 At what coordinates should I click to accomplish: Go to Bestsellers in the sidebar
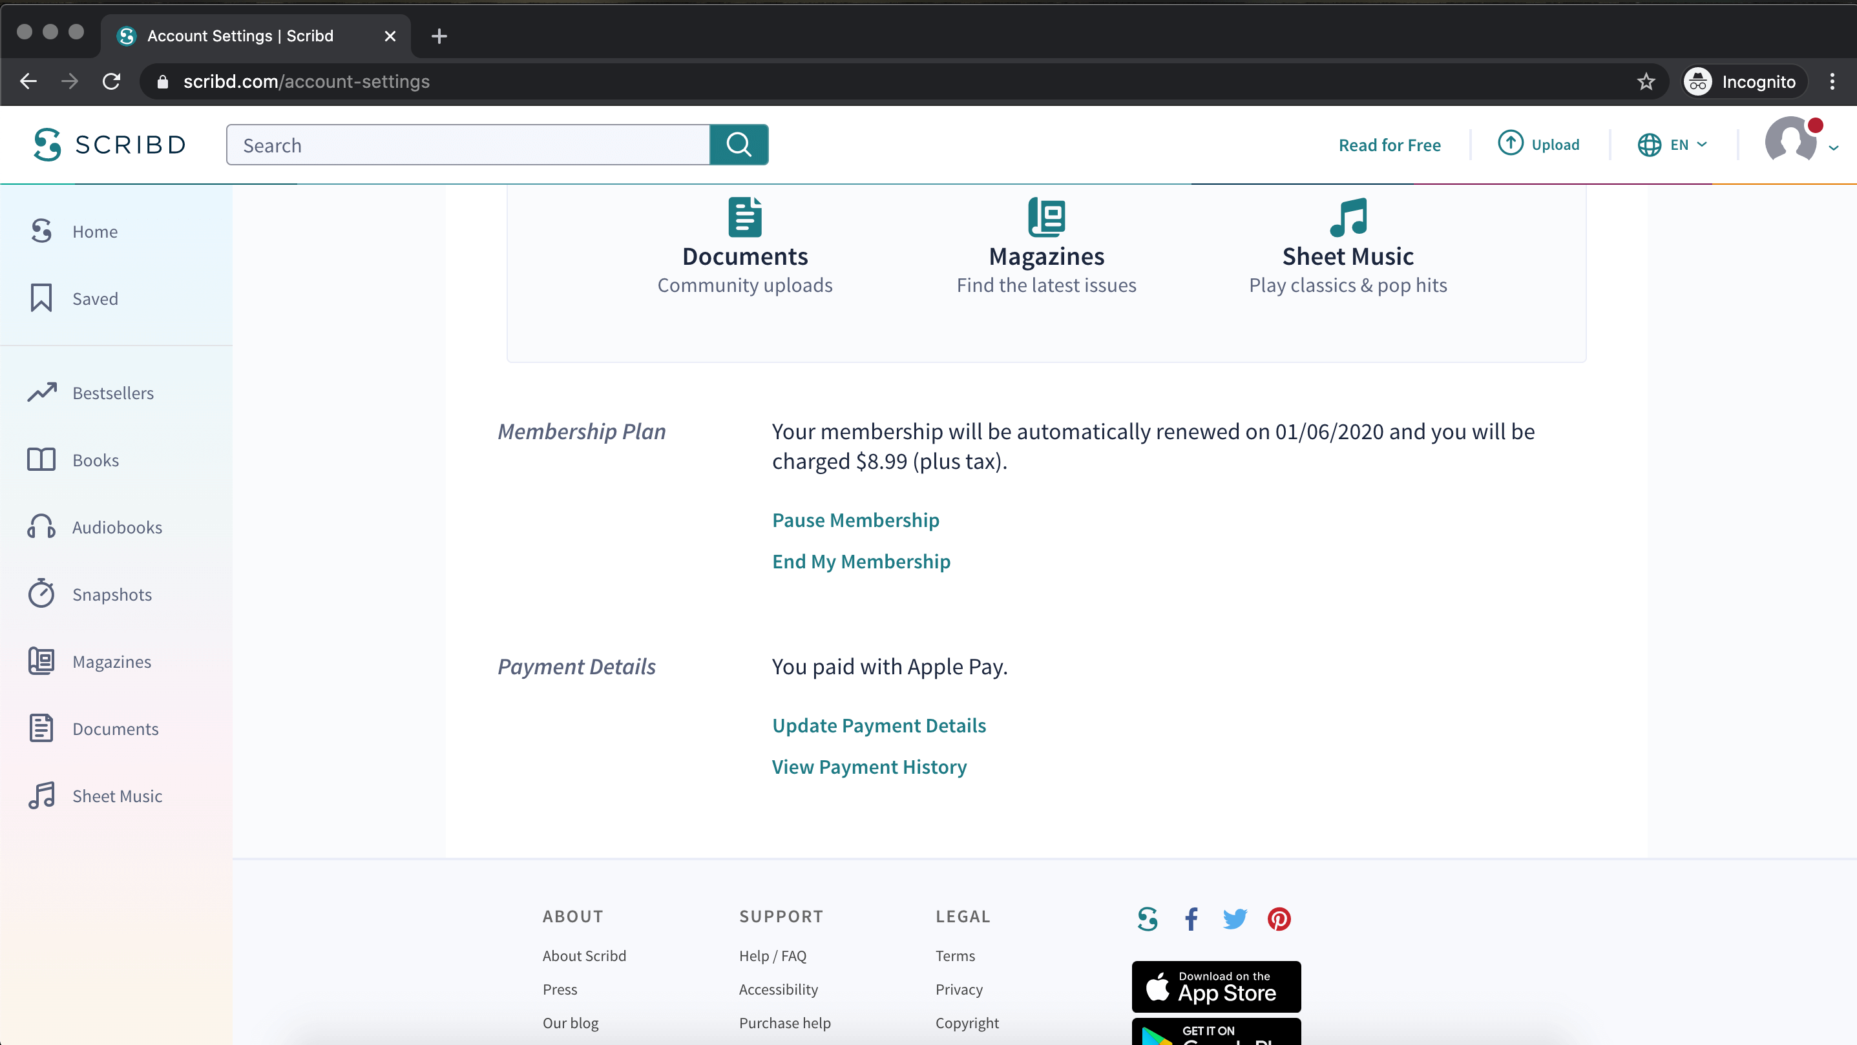click(x=112, y=393)
